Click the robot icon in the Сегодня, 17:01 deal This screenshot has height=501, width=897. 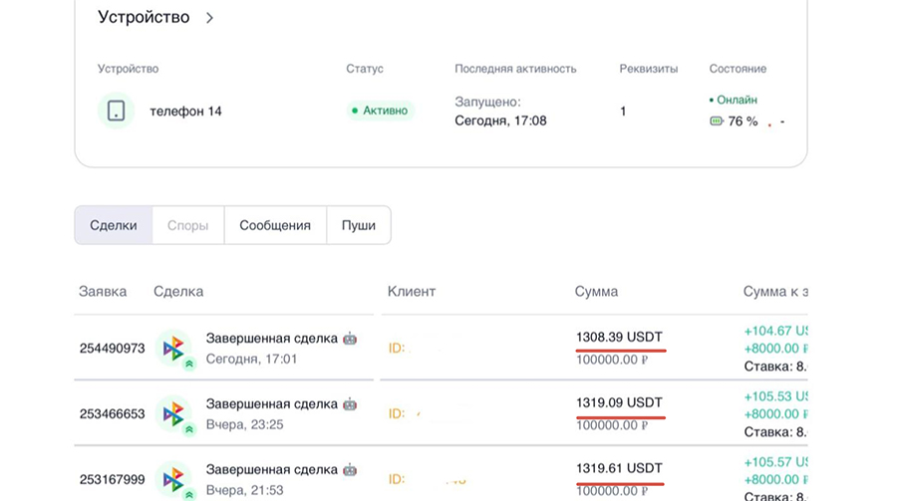pyautogui.click(x=350, y=339)
